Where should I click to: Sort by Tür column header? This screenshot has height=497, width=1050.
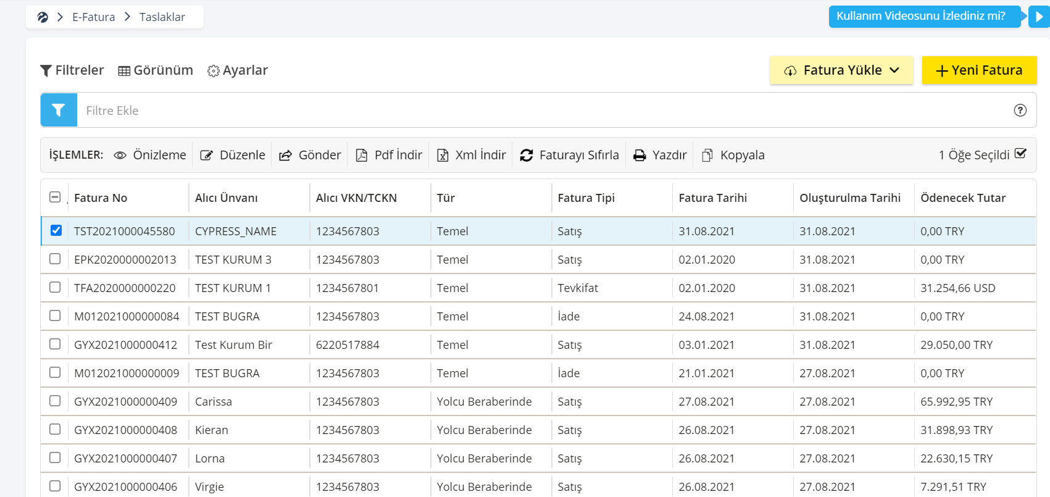[x=446, y=198]
